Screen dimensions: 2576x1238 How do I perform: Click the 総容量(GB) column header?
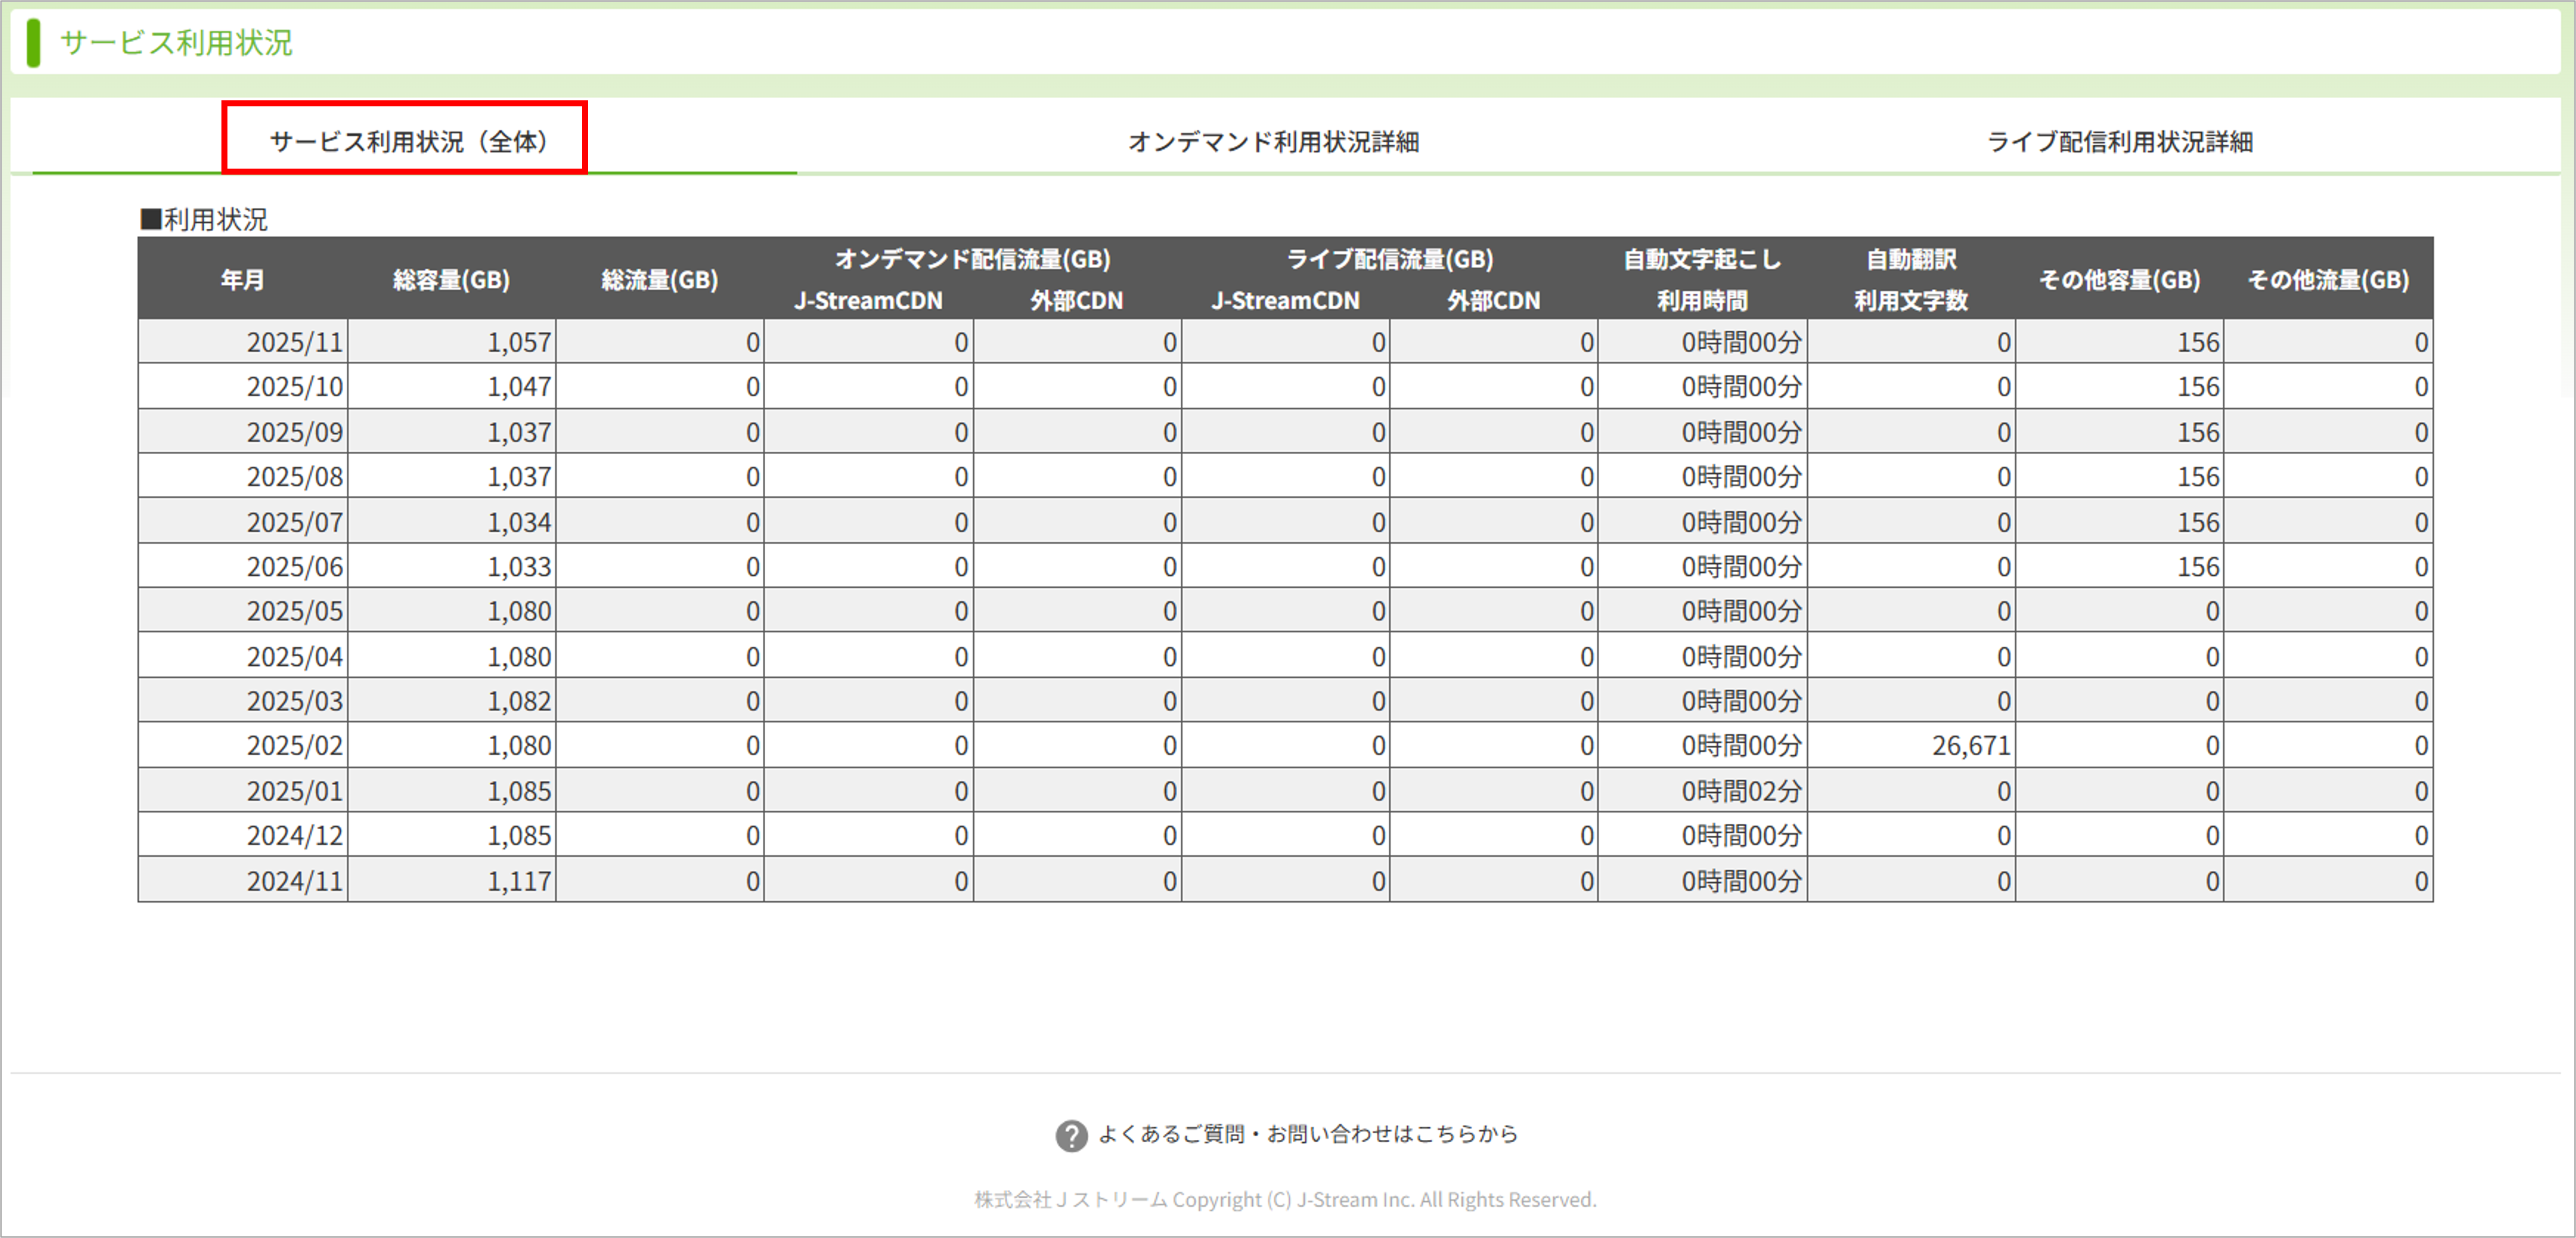click(451, 279)
